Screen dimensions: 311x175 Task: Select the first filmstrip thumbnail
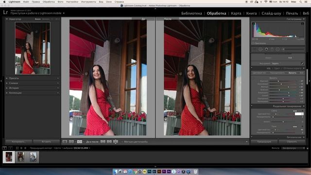click(x=9, y=157)
